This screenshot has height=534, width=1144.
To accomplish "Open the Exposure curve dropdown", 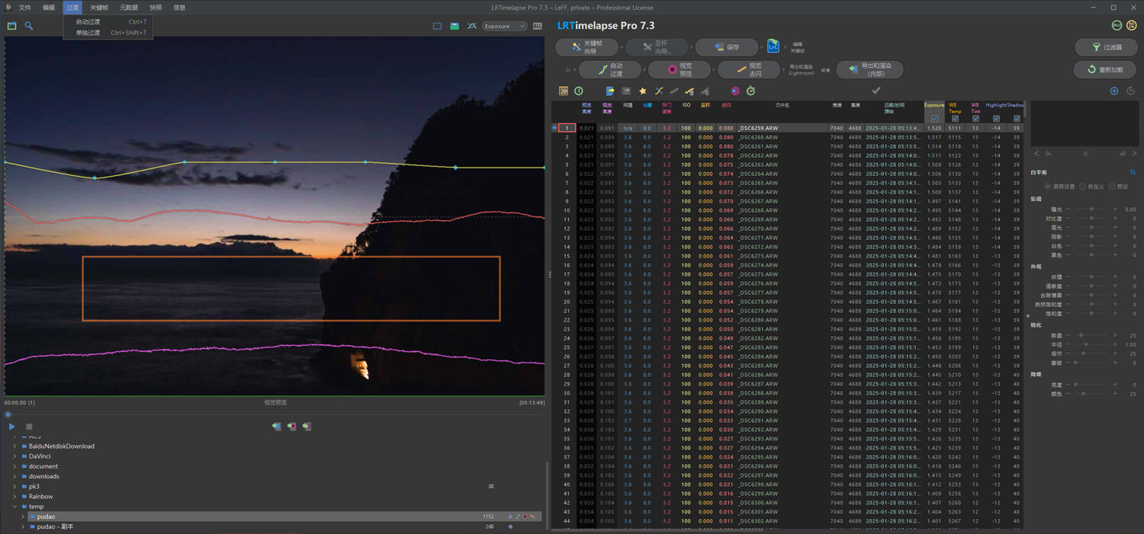I will click(x=504, y=26).
